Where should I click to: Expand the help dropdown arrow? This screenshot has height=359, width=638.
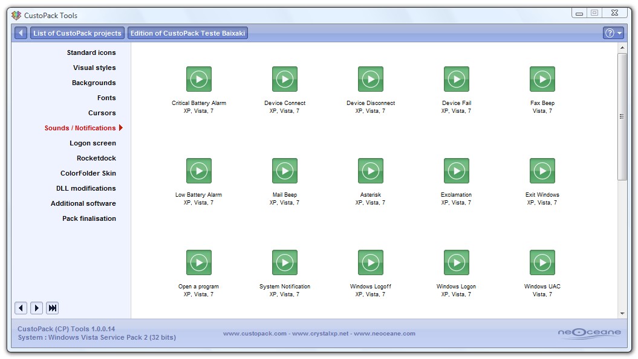pos(619,33)
